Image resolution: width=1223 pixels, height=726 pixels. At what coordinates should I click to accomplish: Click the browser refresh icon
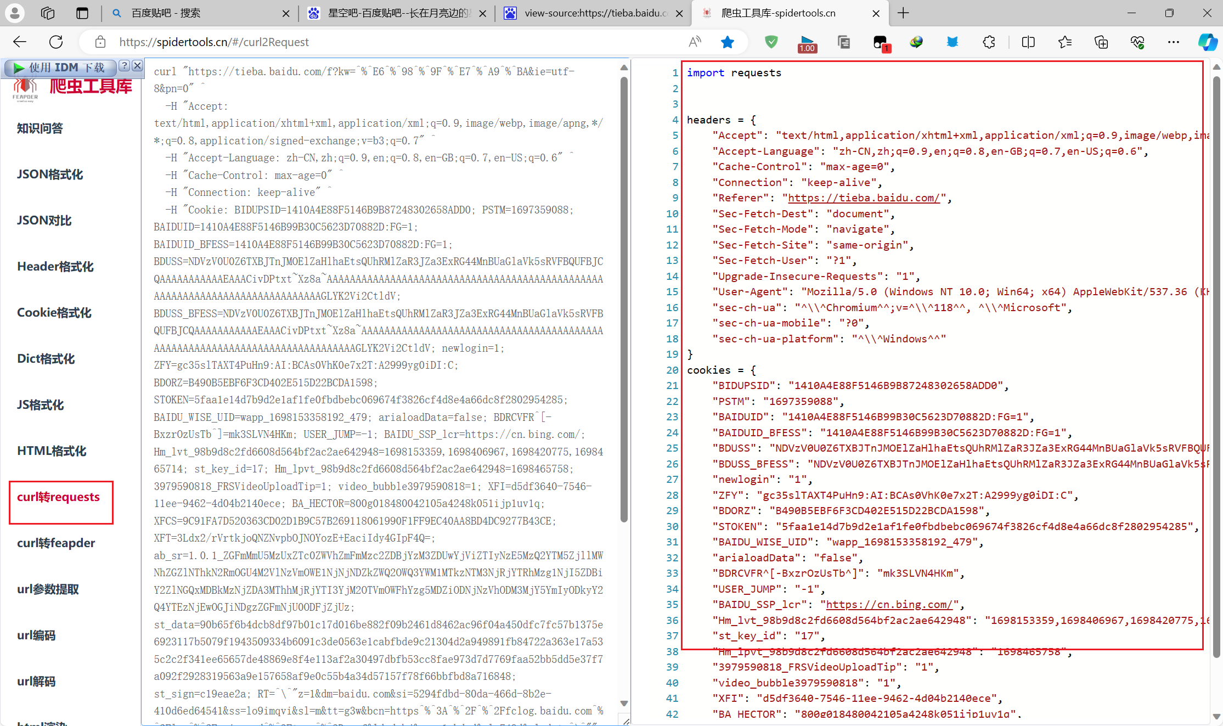pos(56,42)
